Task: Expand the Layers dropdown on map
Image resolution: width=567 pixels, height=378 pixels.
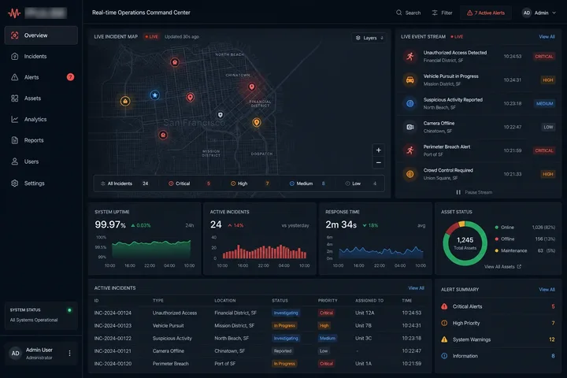Action: click(369, 38)
